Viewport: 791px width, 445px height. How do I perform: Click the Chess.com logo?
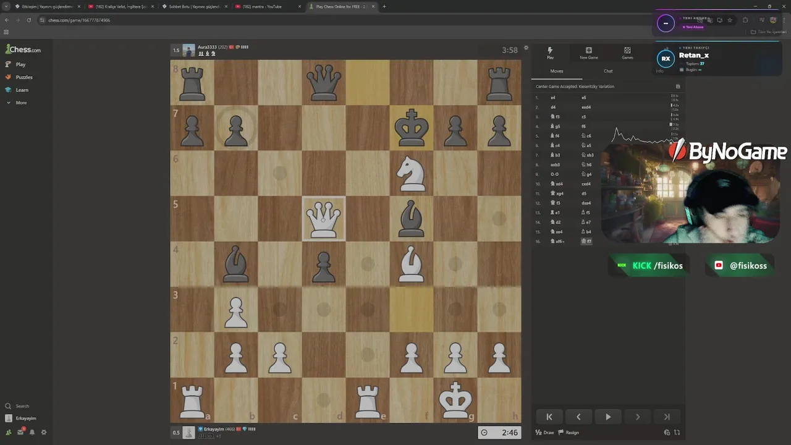(23, 49)
